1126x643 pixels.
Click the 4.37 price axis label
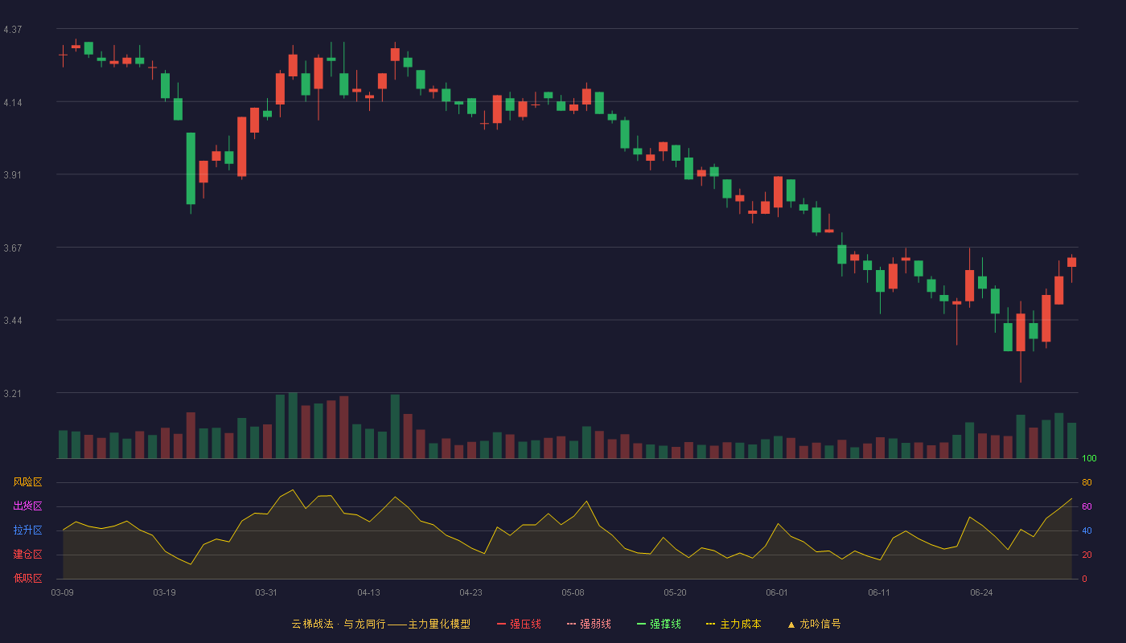coord(13,30)
